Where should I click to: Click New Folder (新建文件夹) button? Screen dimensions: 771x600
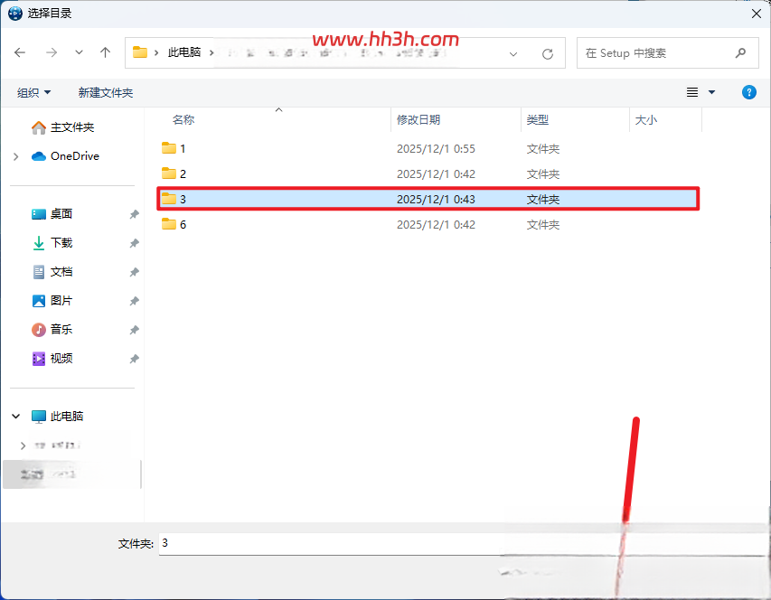(105, 92)
